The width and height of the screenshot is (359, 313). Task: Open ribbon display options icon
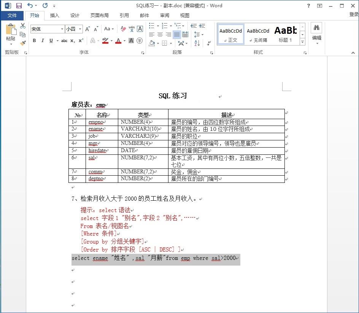319,6
